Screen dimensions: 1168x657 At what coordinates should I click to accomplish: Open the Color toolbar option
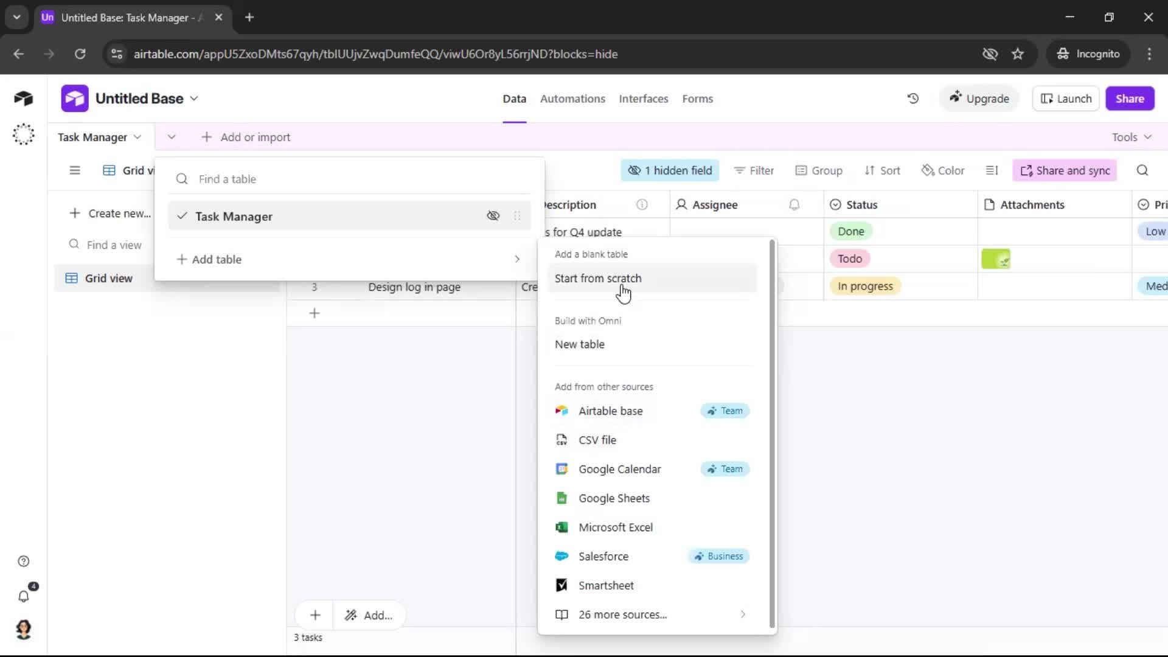pyautogui.click(x=943, y=170)
